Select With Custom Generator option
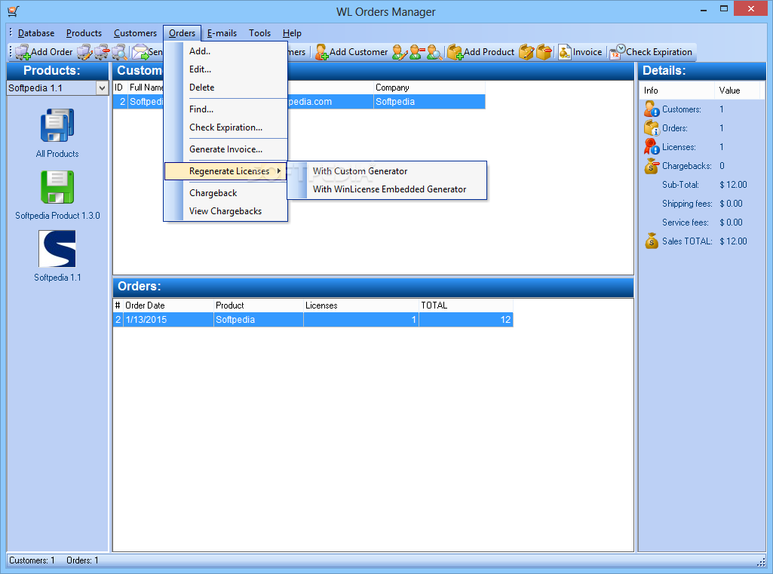 point(387,171)
